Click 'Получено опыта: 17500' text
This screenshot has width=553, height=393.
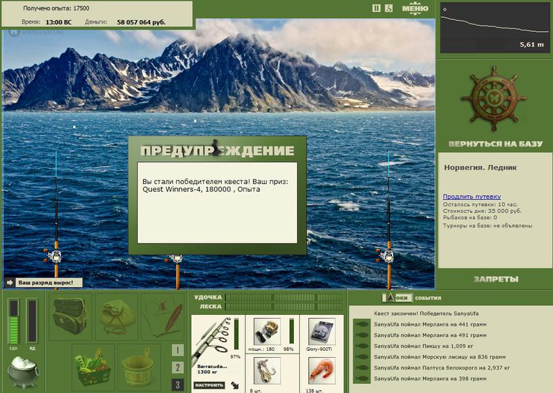[x=56, y=8]
